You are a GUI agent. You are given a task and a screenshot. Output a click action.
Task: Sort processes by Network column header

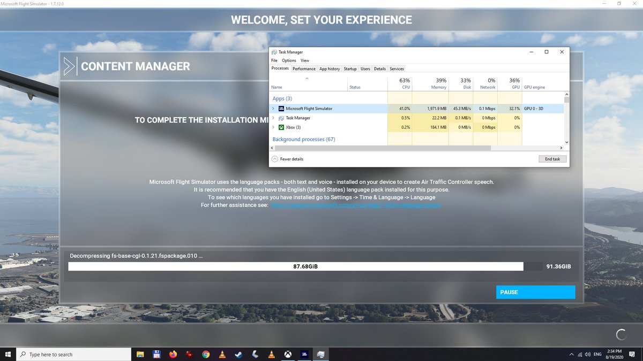485,83
